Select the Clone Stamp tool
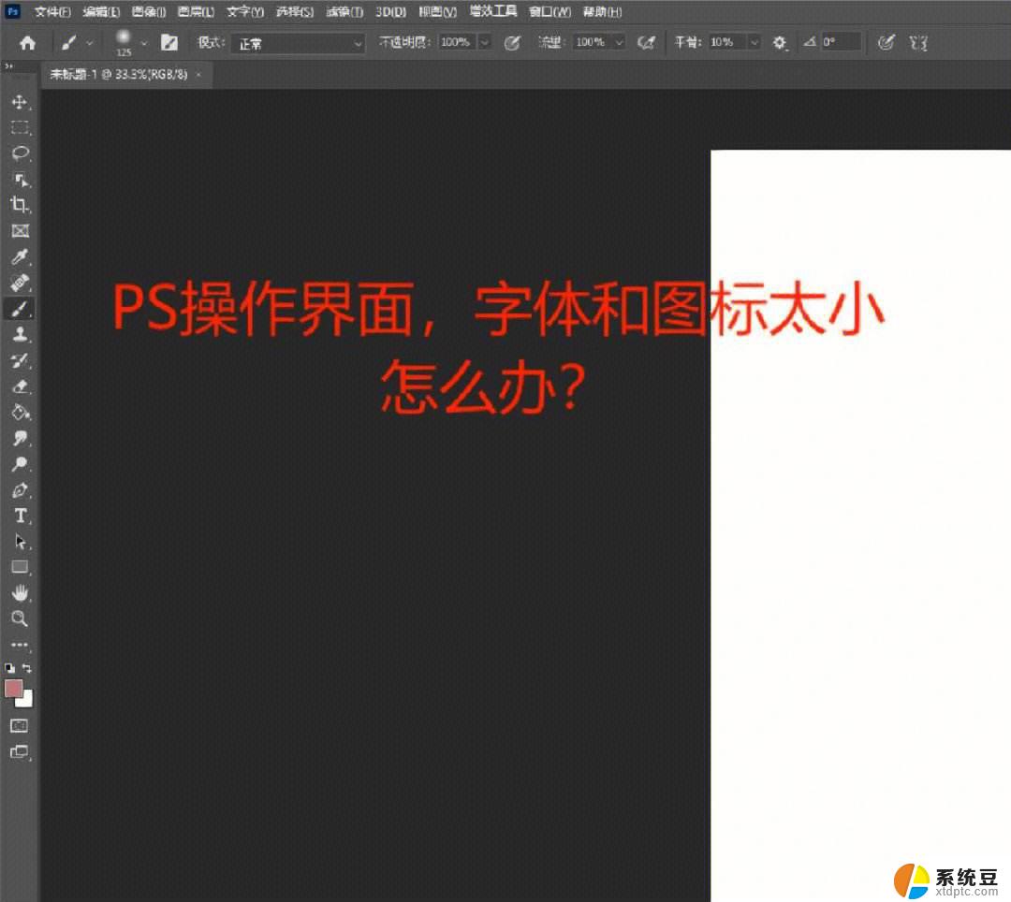 pos(20,335)
